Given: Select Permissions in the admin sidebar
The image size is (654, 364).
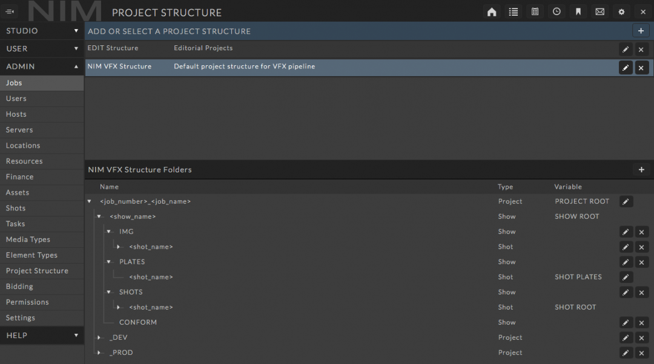Looking at the screenshot, I should point(27,302).
